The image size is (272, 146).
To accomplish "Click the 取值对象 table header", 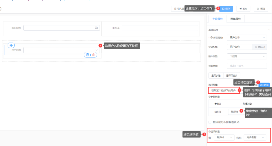I will (x=247, y=104).
